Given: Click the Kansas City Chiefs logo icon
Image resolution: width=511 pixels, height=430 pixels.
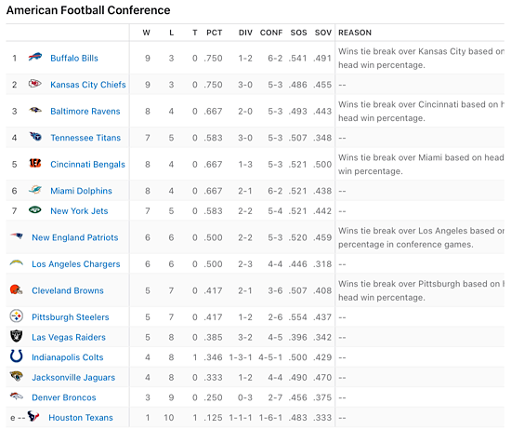Looking at the screenshot, I should tap(35, 84).
